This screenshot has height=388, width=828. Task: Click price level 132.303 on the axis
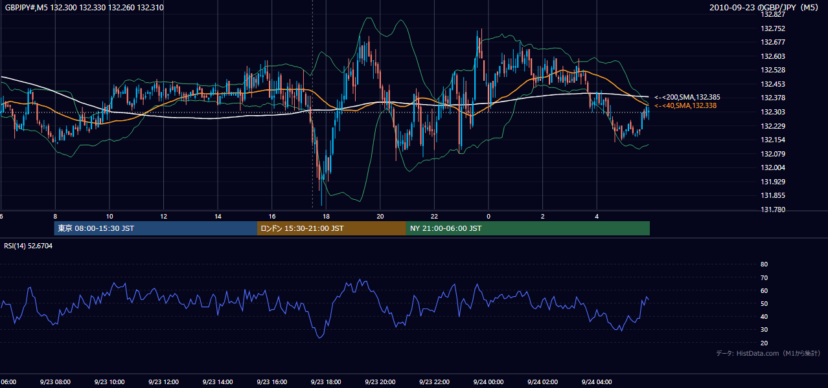(x=772, y=112)
